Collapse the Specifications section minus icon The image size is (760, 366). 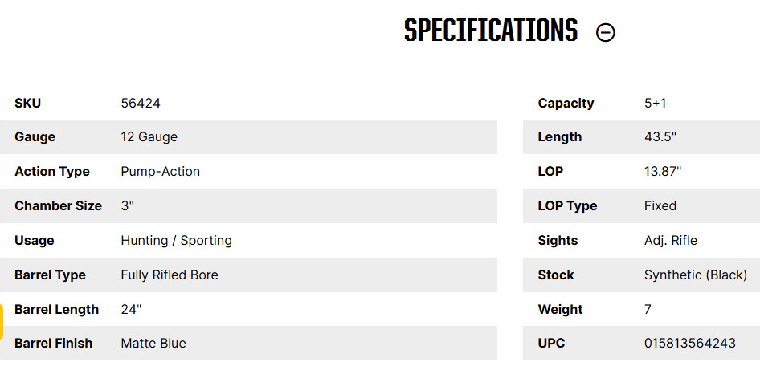(x=606, y=32)
